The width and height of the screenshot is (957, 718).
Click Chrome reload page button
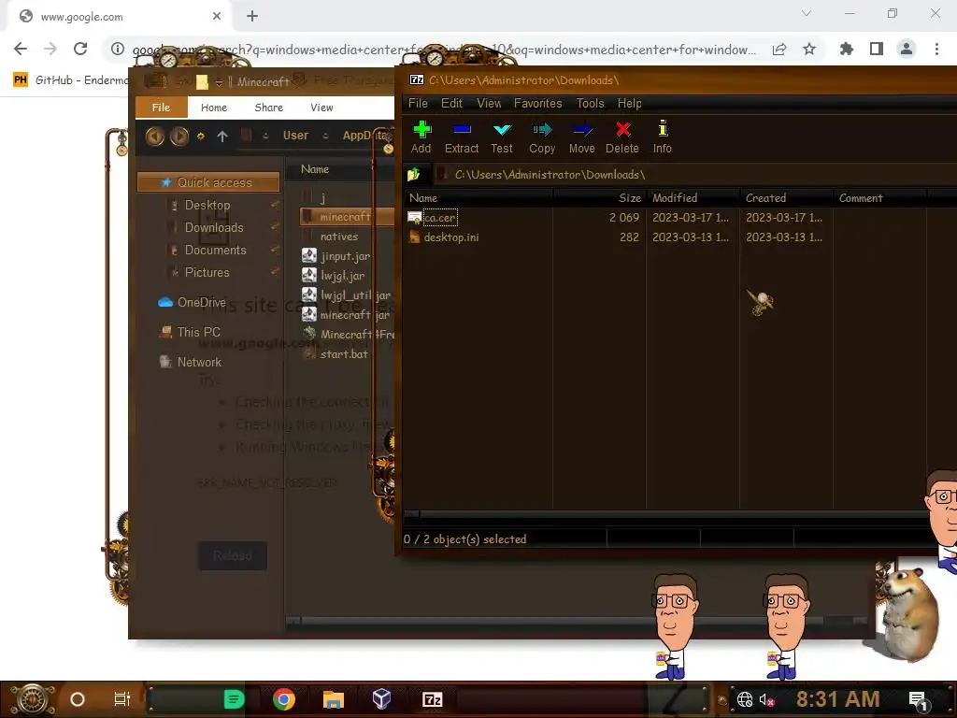coord(80,49)
